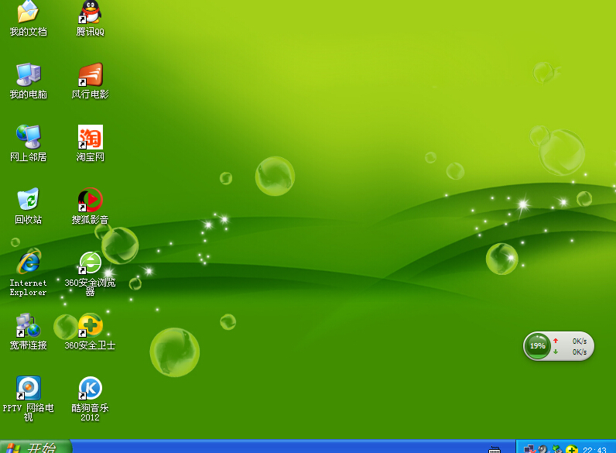This screenshot has width=616, height=453.
Task: Click the 我的电脑 desktop icon
Action: 28,75
